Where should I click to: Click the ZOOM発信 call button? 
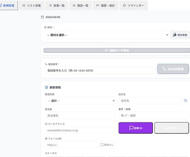pyautogui.click(x=173, y=69)
